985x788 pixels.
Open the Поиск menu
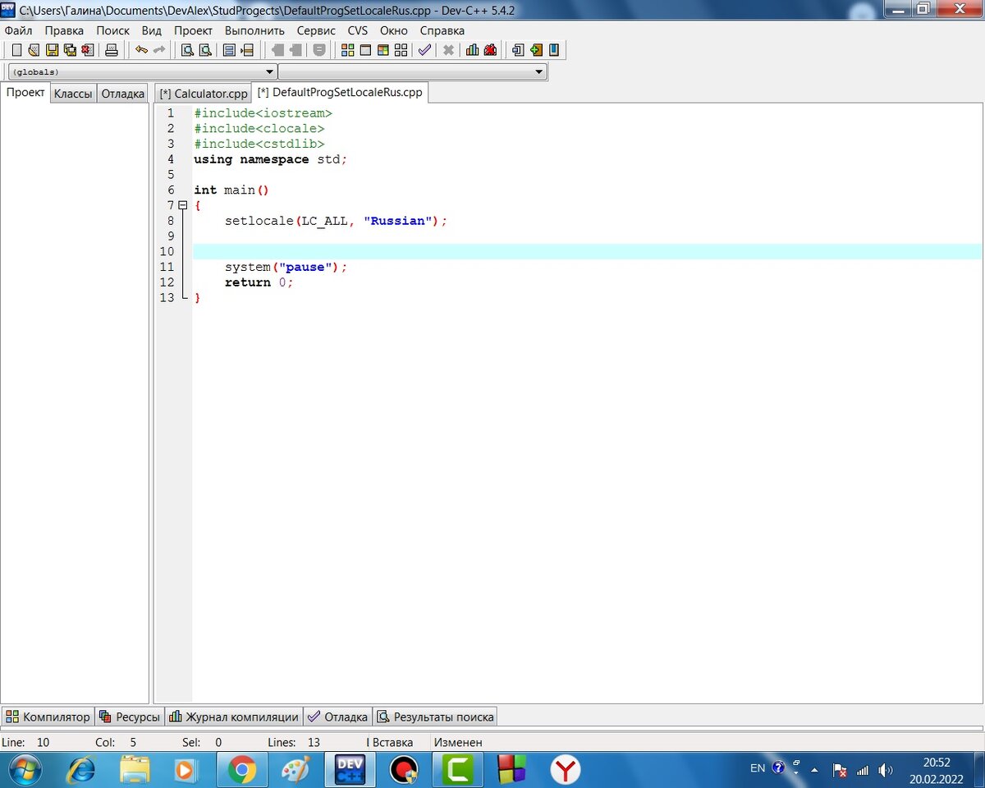pyautogui.click(x=112, y=30)
